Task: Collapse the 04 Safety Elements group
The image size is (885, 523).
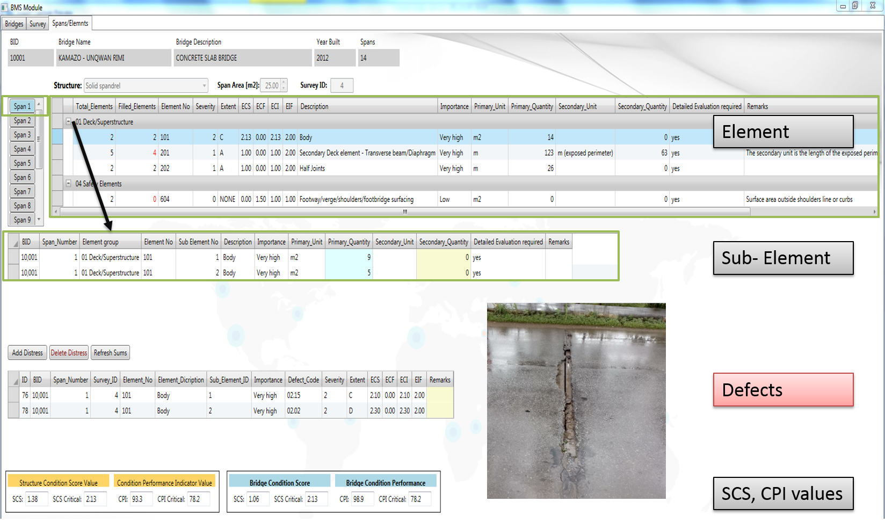Action: 68,184
